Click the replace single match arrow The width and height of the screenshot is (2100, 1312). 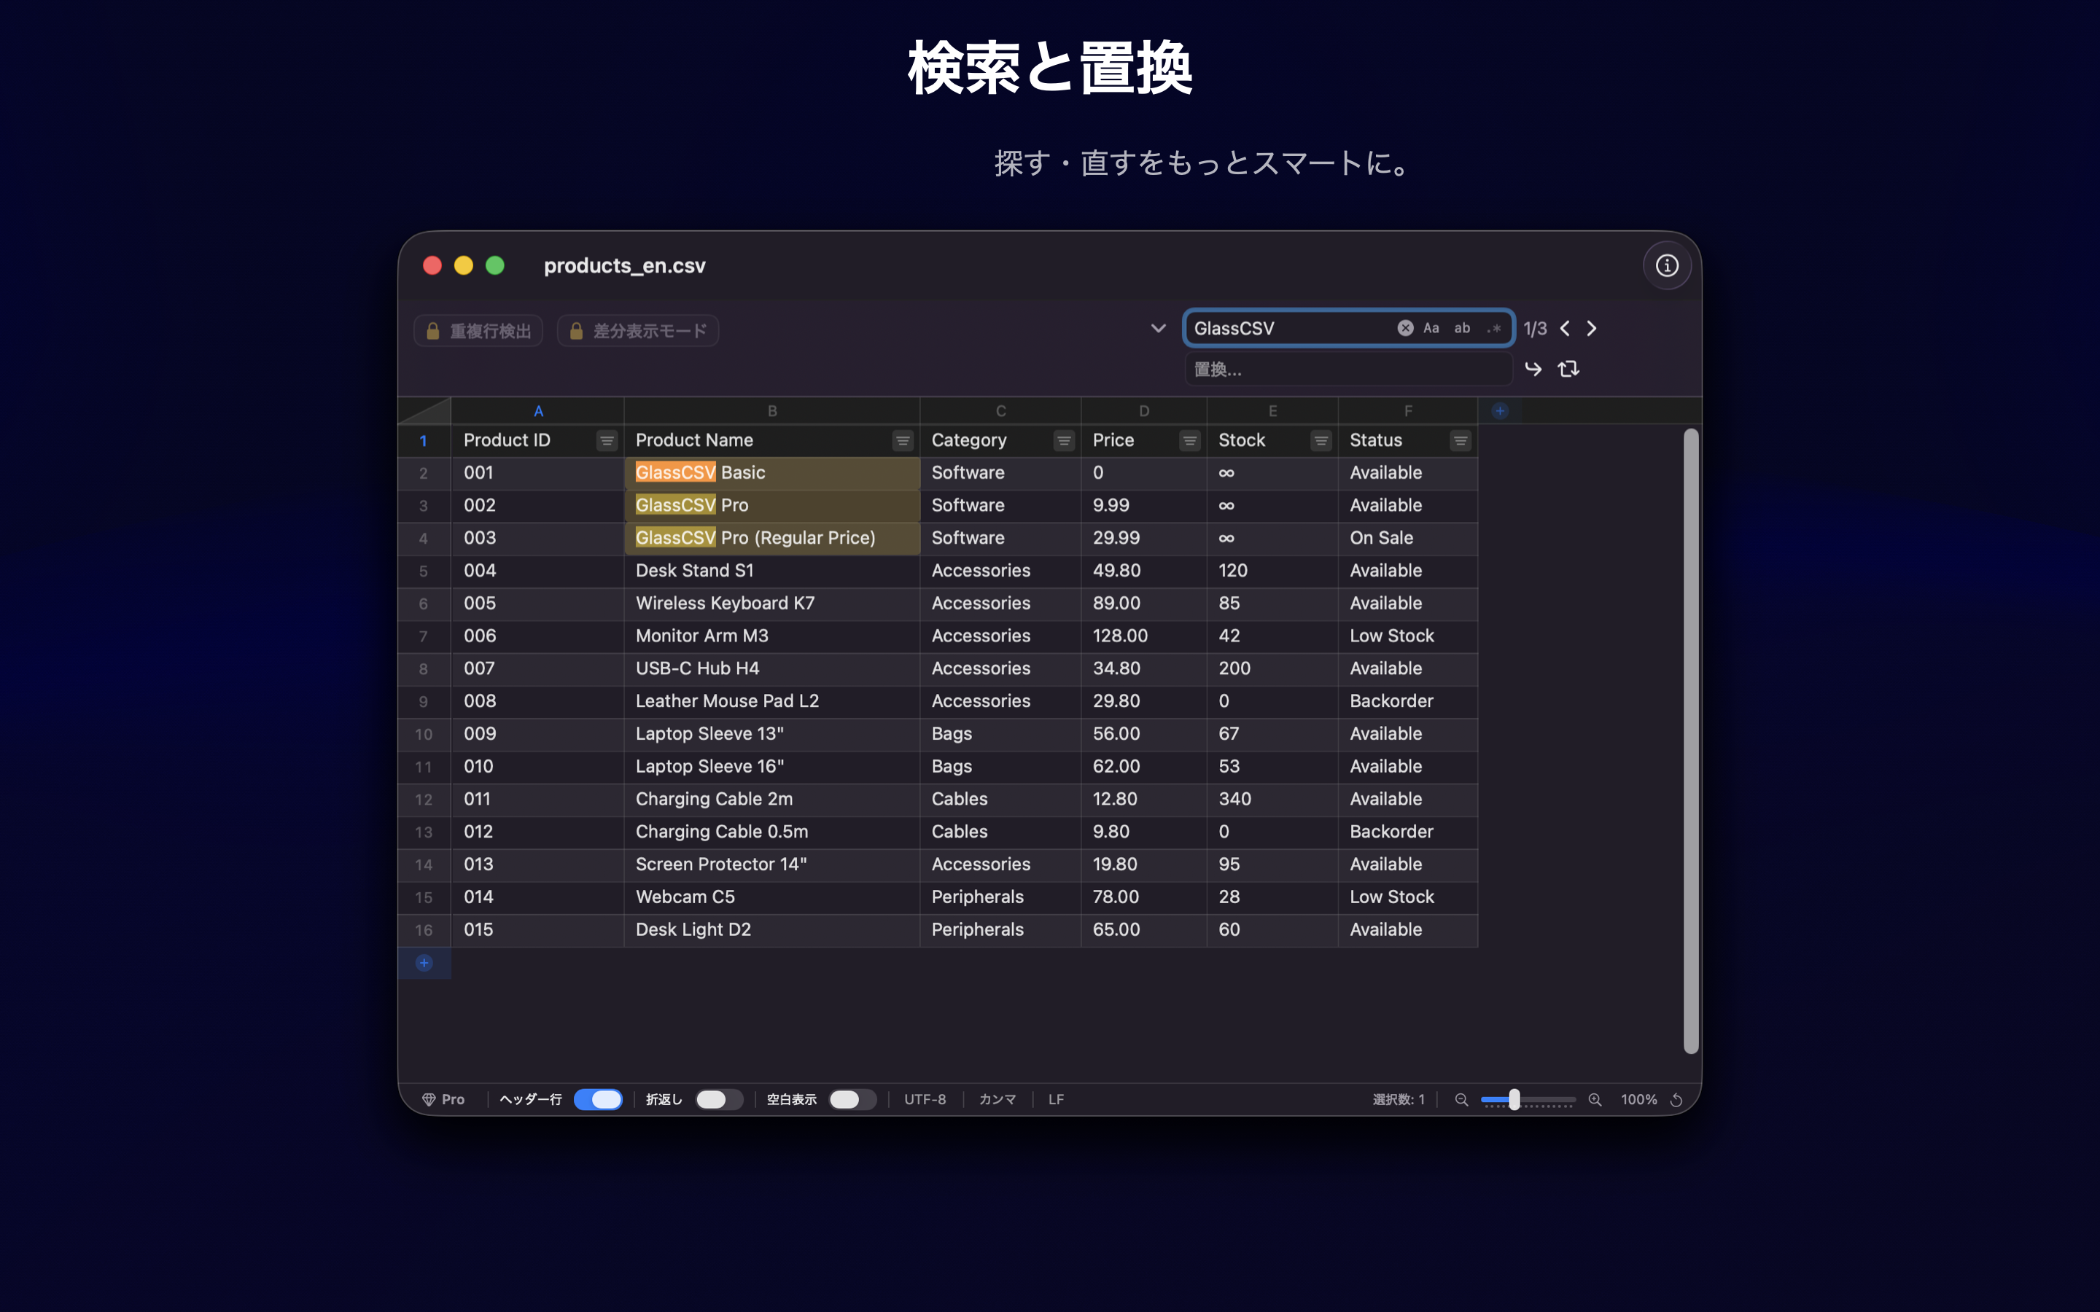1533,369
